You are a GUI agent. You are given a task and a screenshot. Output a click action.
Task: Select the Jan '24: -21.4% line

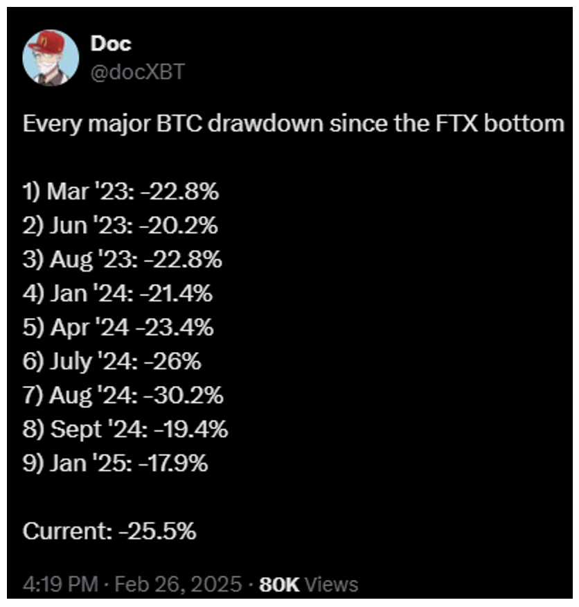[x=118, y=293]
